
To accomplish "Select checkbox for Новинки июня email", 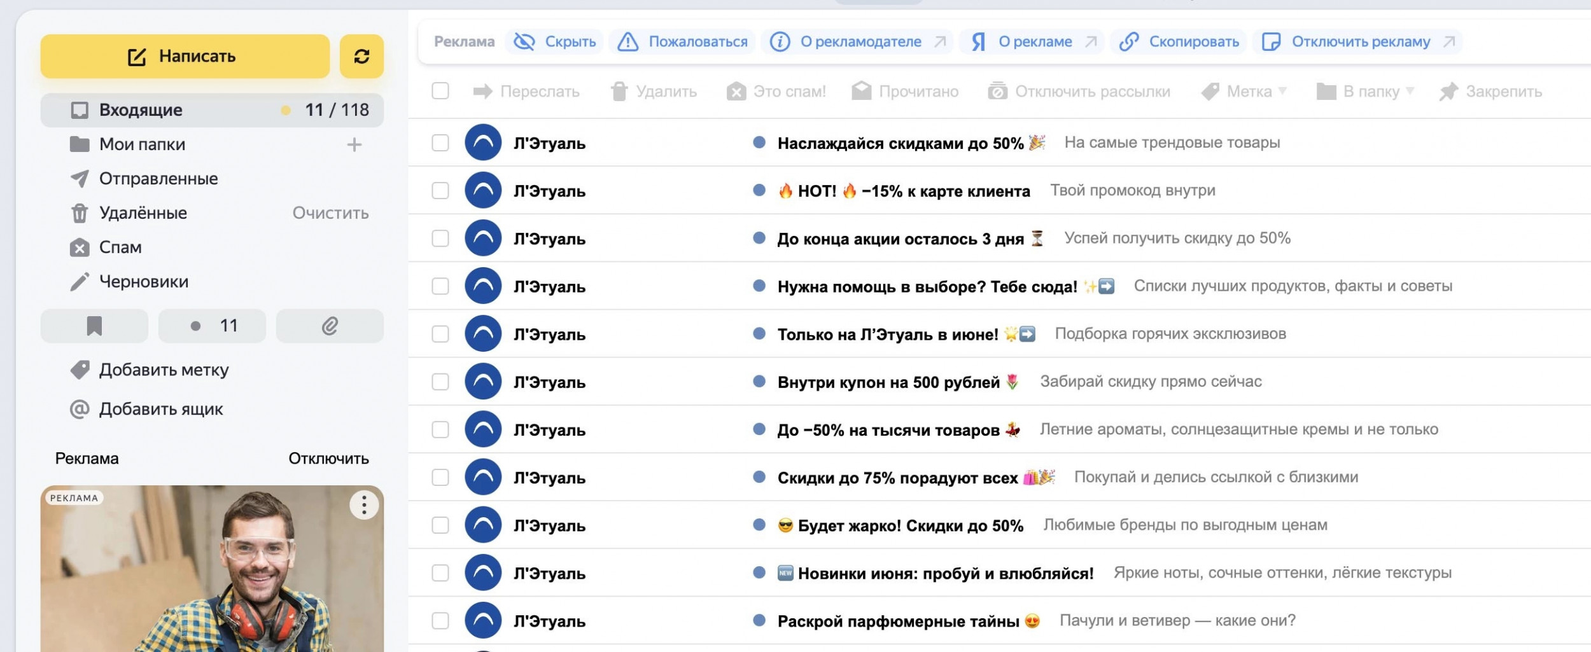I will click(440, 572).
